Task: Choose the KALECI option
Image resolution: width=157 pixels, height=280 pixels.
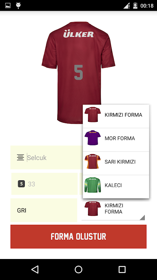Action: click(x=116, y=187)
